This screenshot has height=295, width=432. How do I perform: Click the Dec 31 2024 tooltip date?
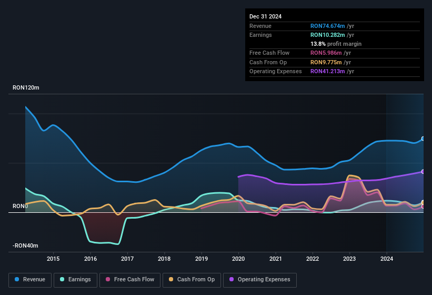[x=265, y=16]
